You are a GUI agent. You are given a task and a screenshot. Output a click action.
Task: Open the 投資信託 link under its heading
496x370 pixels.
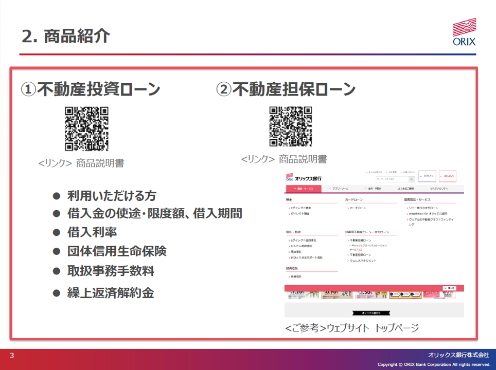295,276
